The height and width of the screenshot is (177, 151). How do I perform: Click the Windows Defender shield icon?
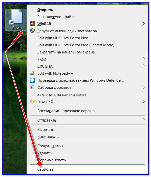[x=32, y=80]
